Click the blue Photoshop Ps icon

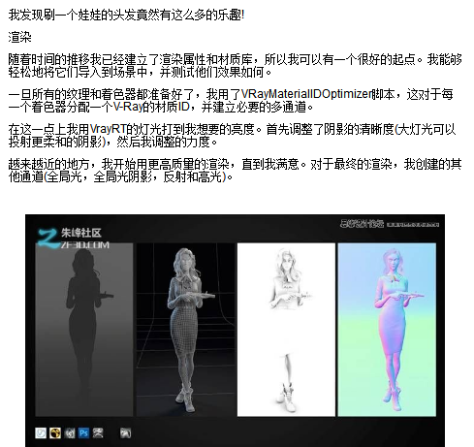[84, 433]
